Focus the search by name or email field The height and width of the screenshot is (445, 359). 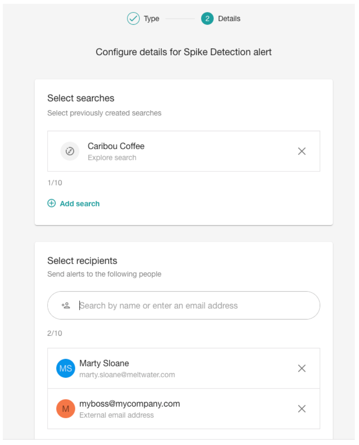184,305
